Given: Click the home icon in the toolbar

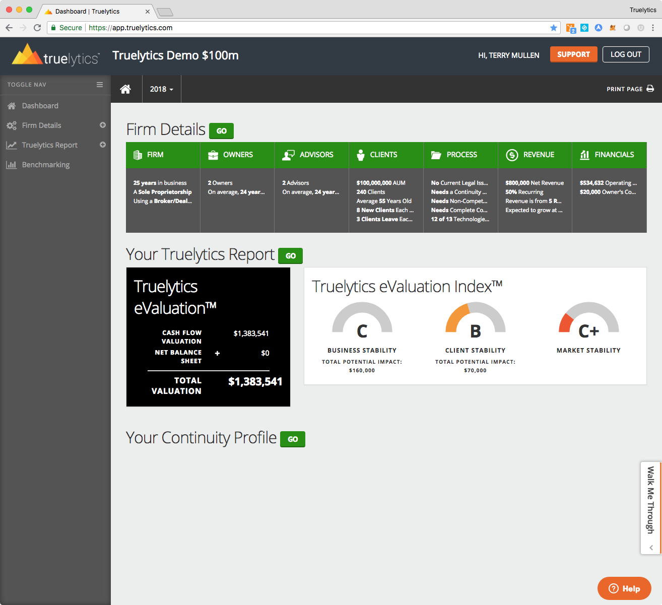Looking at the screenshot, I should click(125, 89).
